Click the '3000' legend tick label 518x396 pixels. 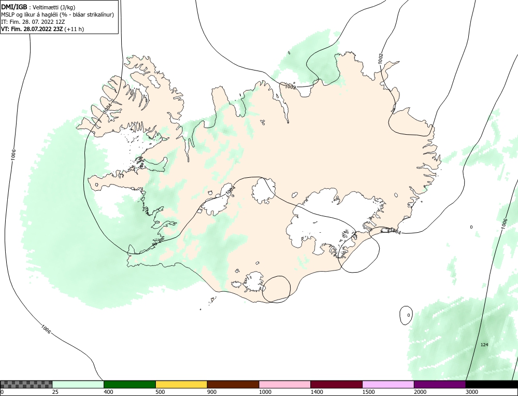tap(472, 392)
